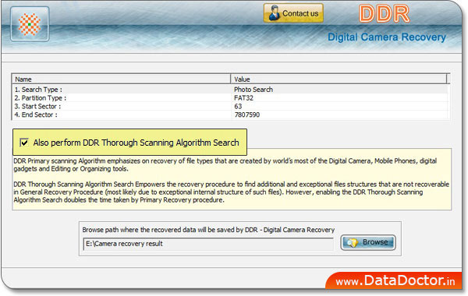Click the person icon on Contact us
Viewport: 468px width, 296px height.
pos(274,13)
